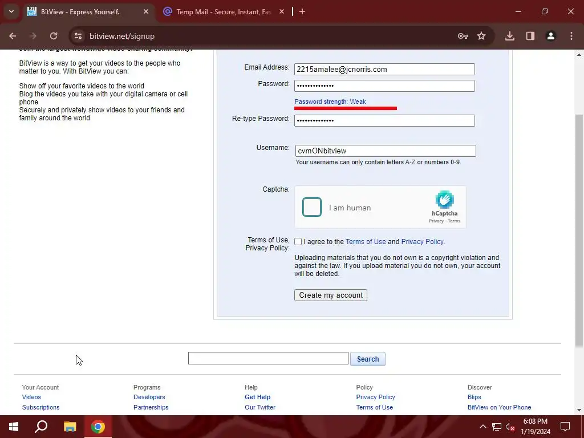This screenshot has width=584, height=438.
Task: Open hCaptcha Privacy link
Action: click(436, 221)
